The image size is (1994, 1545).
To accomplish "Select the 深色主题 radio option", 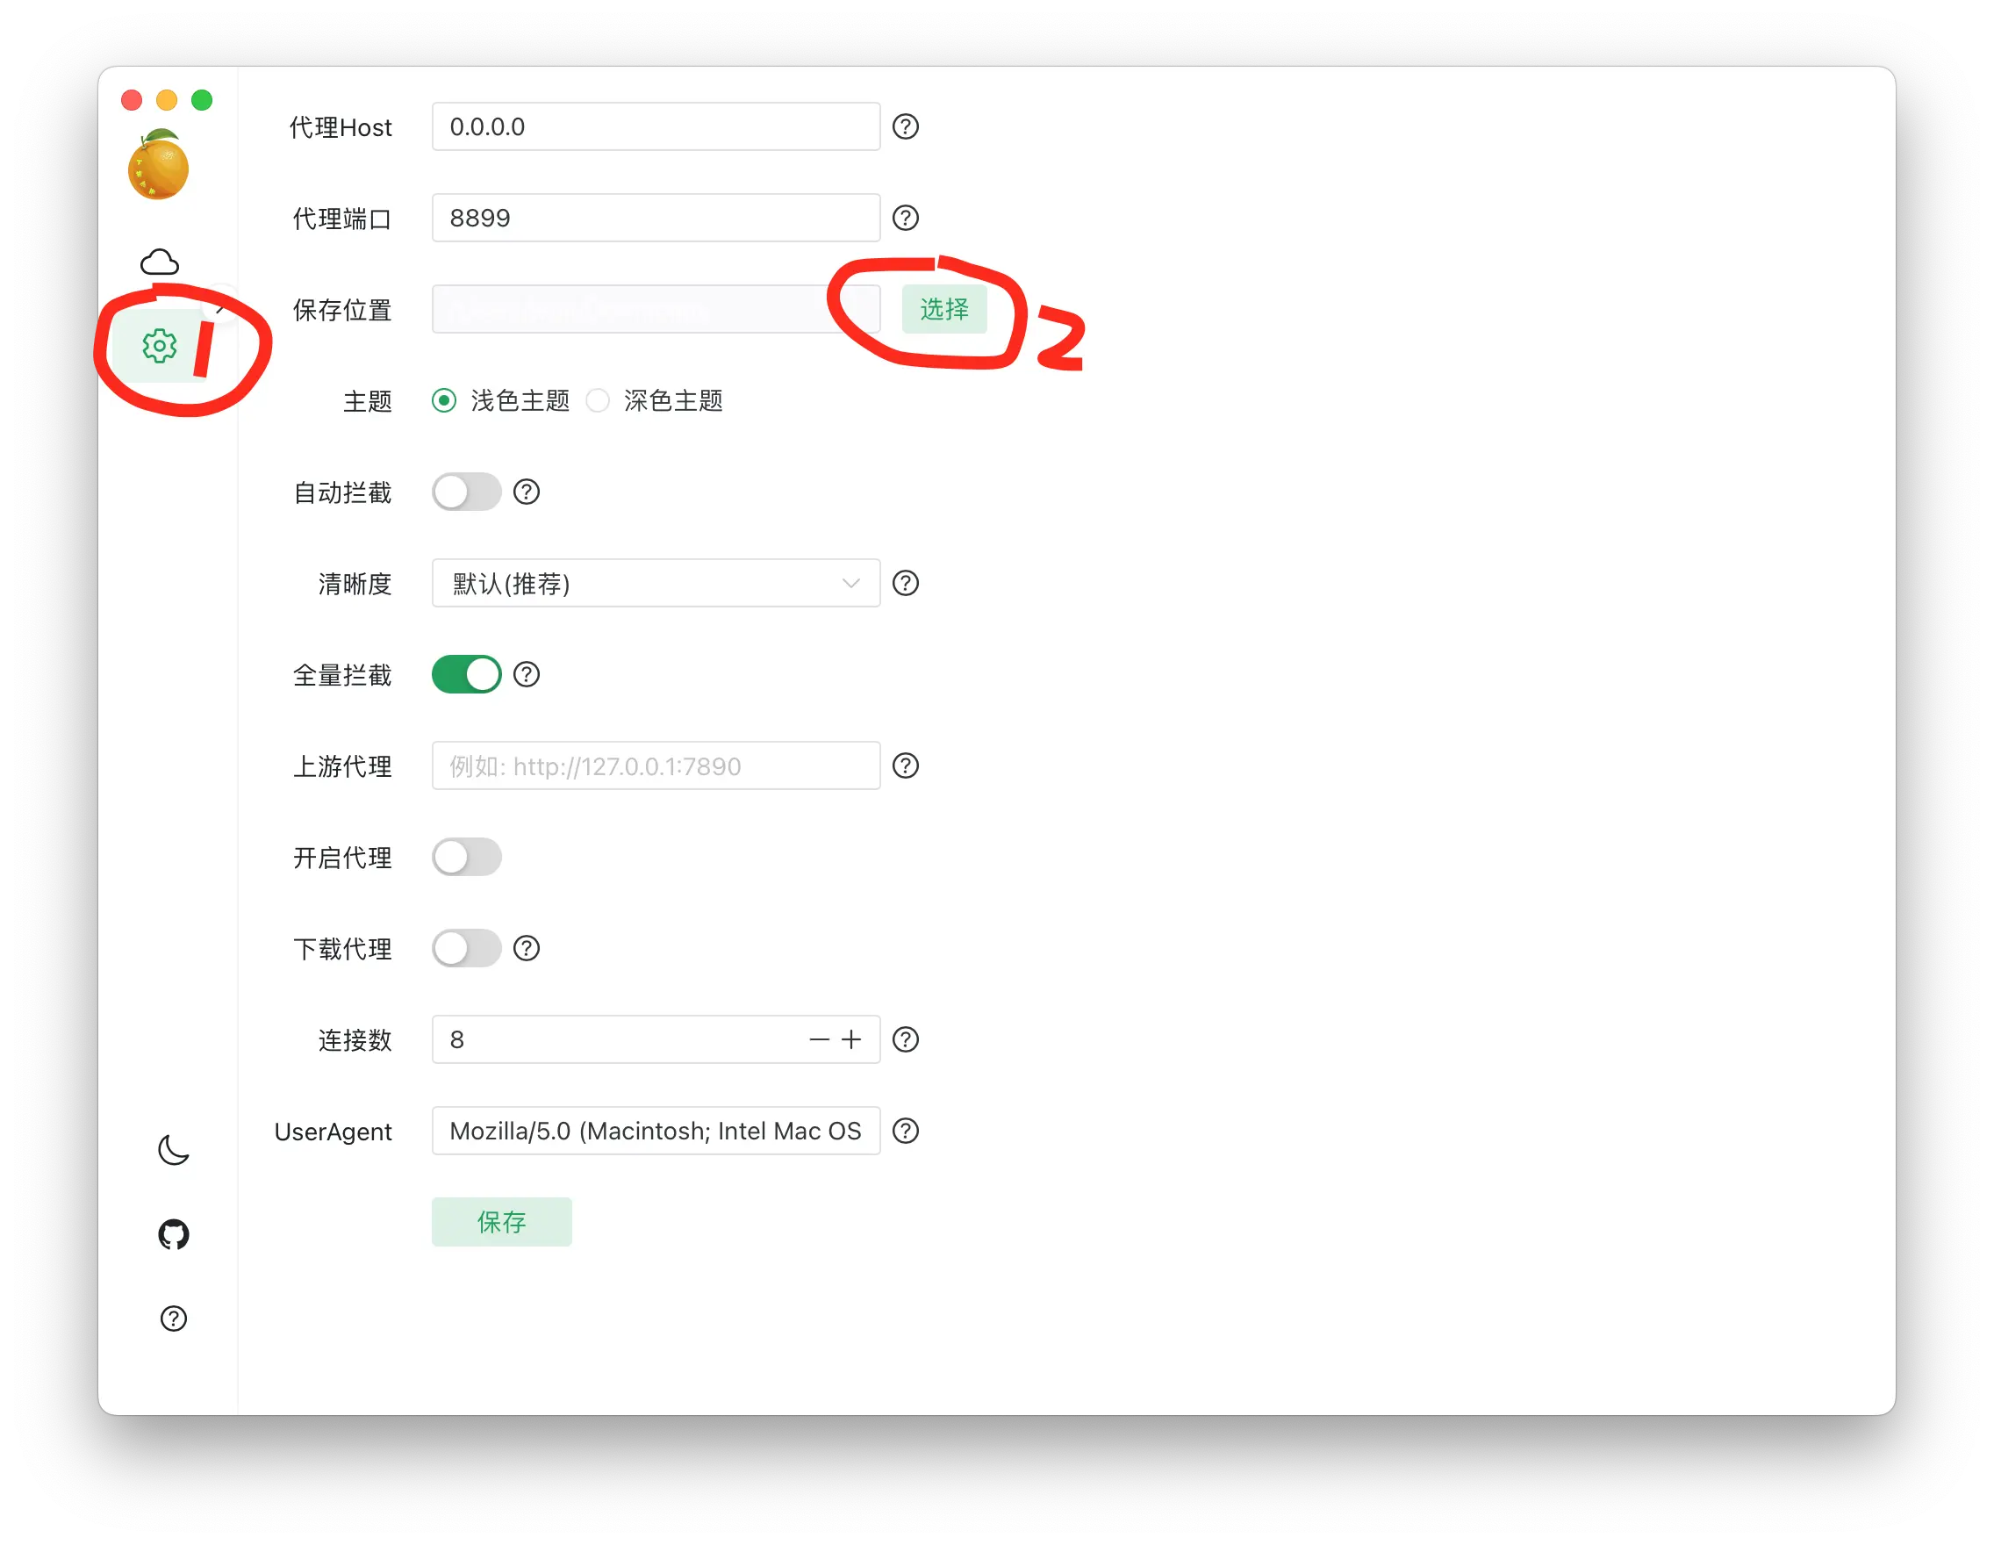I will pos(598,400).
